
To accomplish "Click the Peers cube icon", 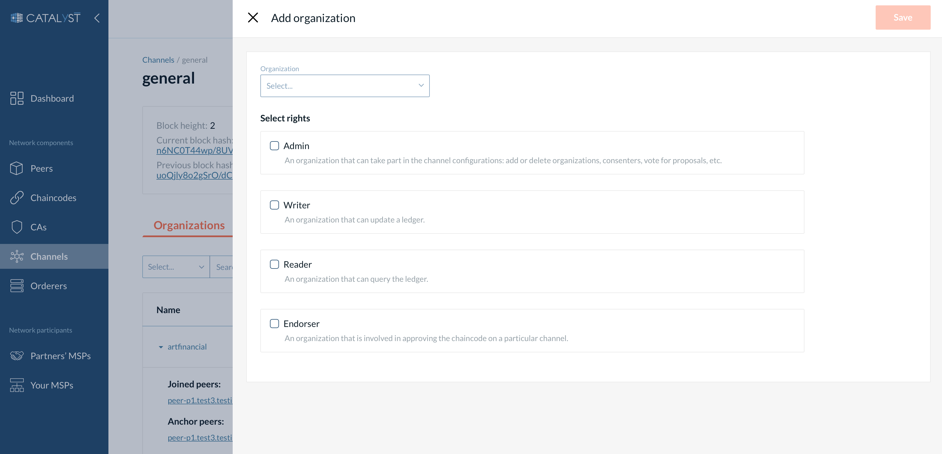I will [x=17, y=169].
